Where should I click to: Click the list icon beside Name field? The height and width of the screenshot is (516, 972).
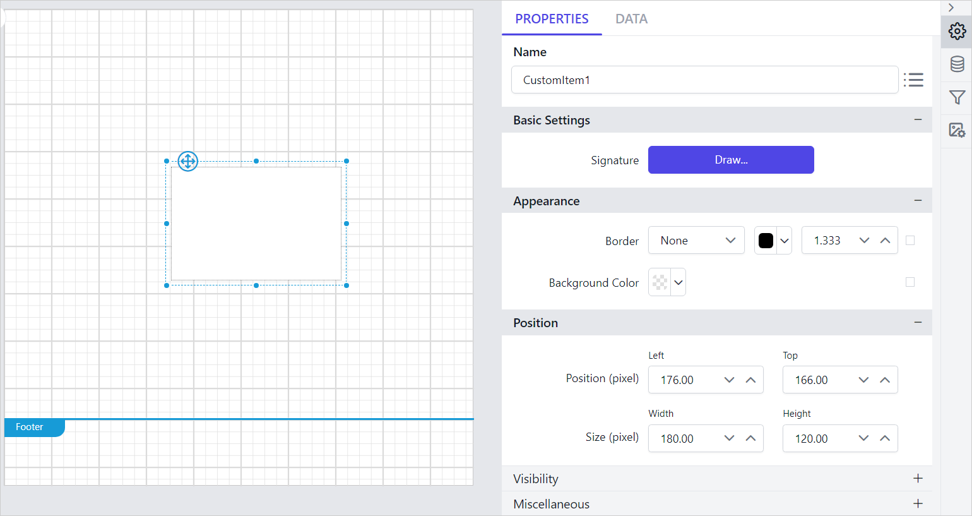(x=913, y=80)
